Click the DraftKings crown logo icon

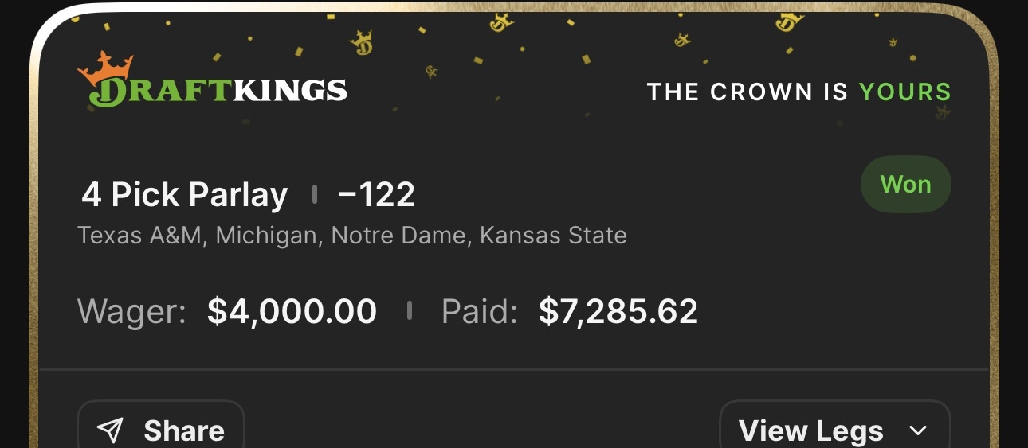[x=104, y=67]
